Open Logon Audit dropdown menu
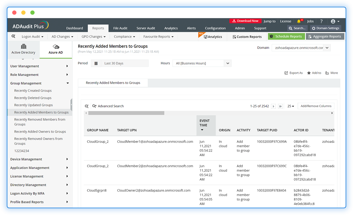This screenshot has height=215, width=353. click(33, 36)
